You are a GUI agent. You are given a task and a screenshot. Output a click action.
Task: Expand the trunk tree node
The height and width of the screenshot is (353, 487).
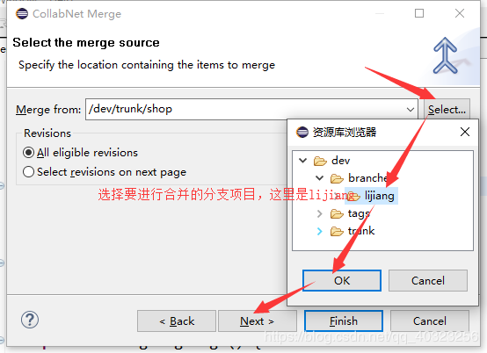[x=320, y=232]
